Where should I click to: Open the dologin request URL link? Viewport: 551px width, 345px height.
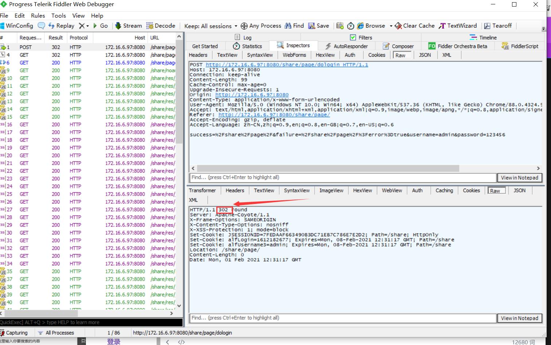287,65
